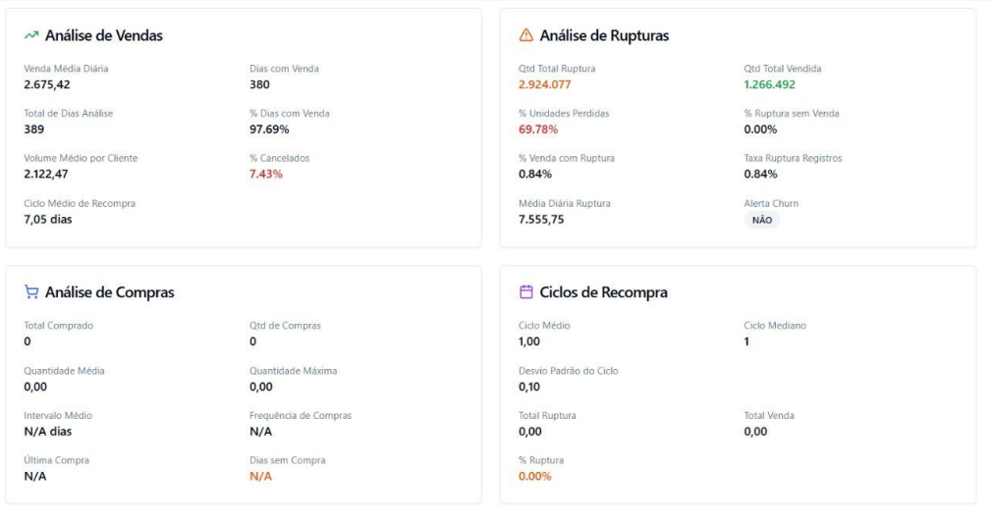Viewport: 995px width, 521px height.
Task: Click the shopping cart icon beside Compras
Action: point(31,292)
